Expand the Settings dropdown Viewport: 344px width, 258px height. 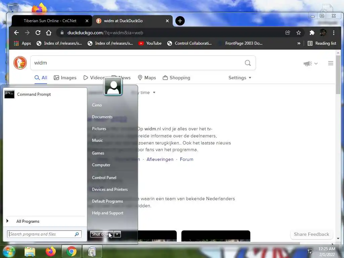pos(240,78)
